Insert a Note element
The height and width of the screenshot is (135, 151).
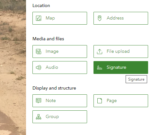click(60, 101)
